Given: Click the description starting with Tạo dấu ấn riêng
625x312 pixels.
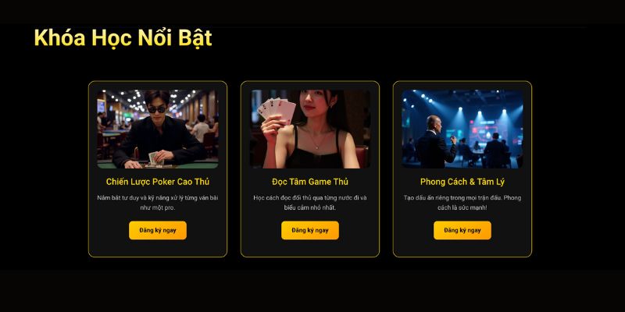Looking at the screenshot, I should [462, 203].
